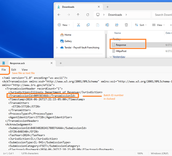The image size is (172, 156).
Task: Click the Downloads breadcrumb in the address bar
Action: (115, 15)
